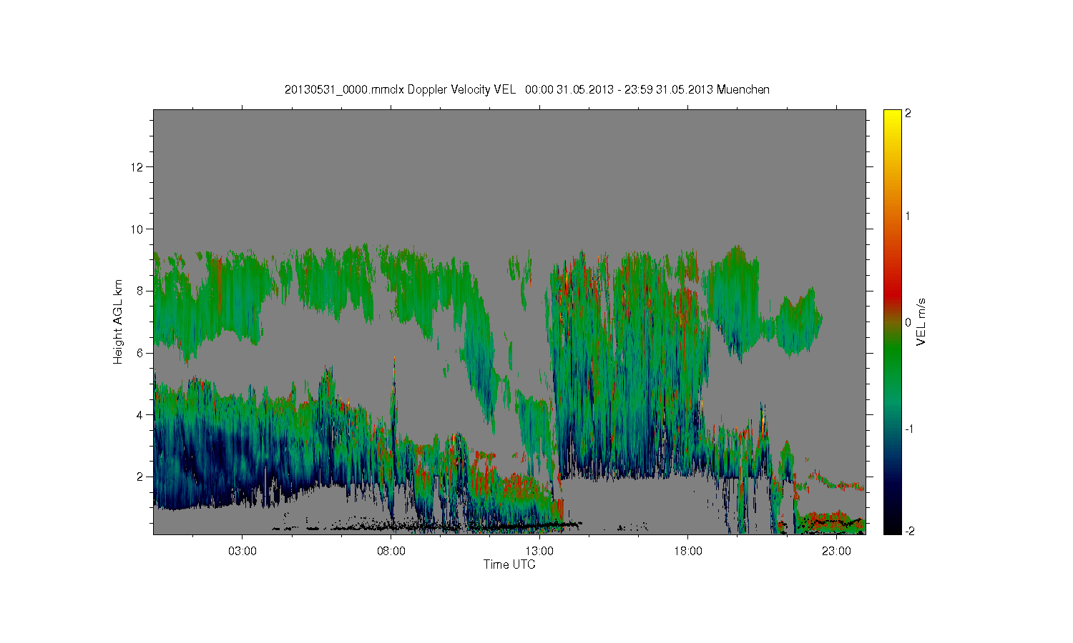Click the 13:00 time axis label
This screenshot has height=643, width=1073.
coord(539,552)
